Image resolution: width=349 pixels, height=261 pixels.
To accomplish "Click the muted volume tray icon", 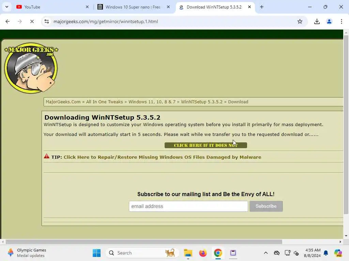I will point(296,253).
